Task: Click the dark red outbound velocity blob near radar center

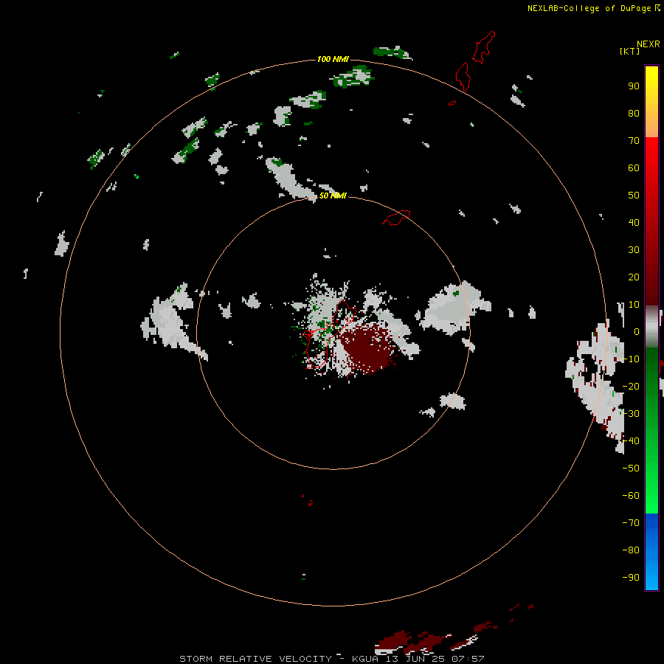Action: [368, 348]
